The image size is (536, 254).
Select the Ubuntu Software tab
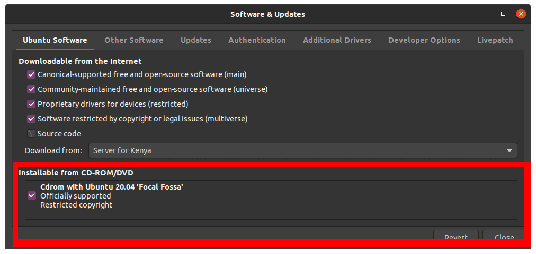click(x=55, y=40)
